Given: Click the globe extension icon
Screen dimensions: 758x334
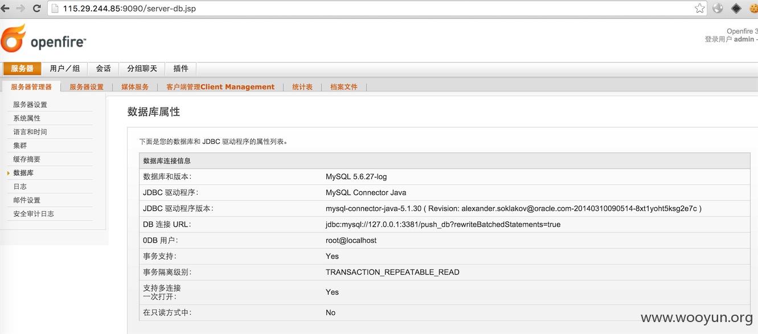Looking at the screenshot, I should point(718,9).
